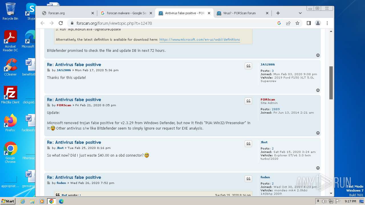Open the Windows Media Player taskbar icon

point(42,201)
